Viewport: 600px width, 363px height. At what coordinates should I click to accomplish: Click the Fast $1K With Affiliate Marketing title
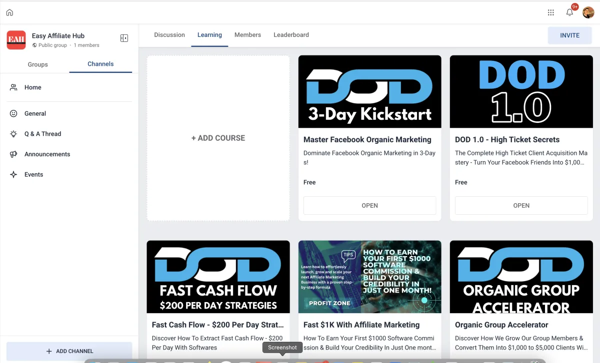[x=361, y=325]
